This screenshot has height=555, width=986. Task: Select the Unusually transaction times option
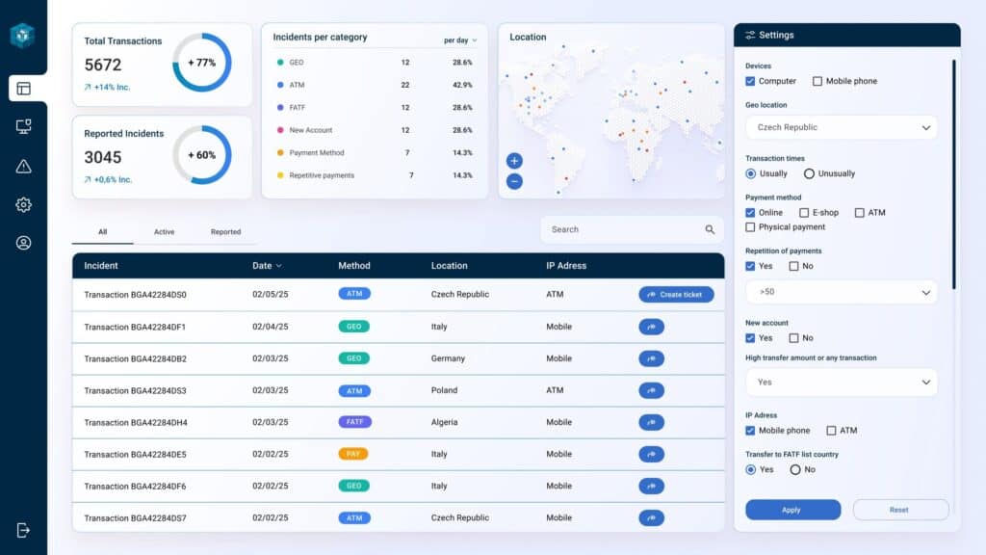[x=809, y=174]
